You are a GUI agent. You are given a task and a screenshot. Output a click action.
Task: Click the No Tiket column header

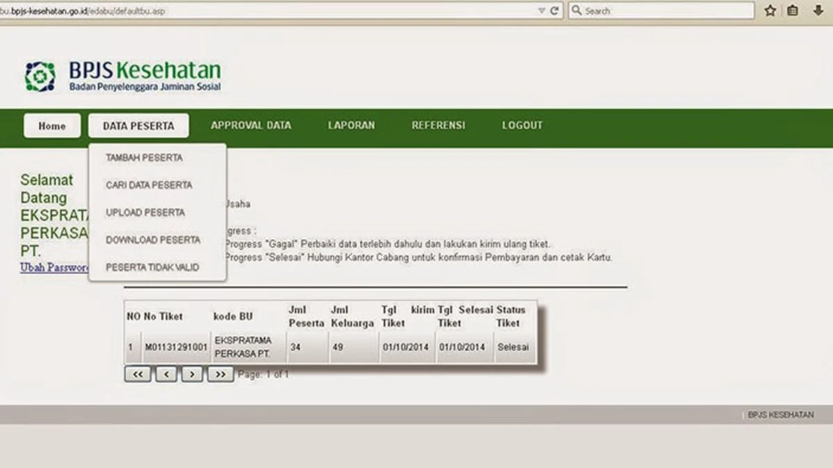tap(163, 316)
